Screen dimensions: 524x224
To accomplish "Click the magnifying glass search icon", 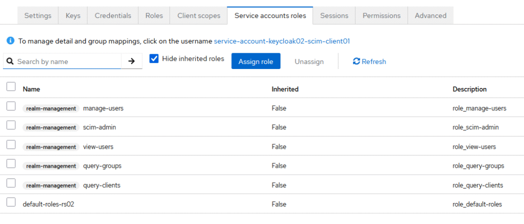I will click(10, 61).
